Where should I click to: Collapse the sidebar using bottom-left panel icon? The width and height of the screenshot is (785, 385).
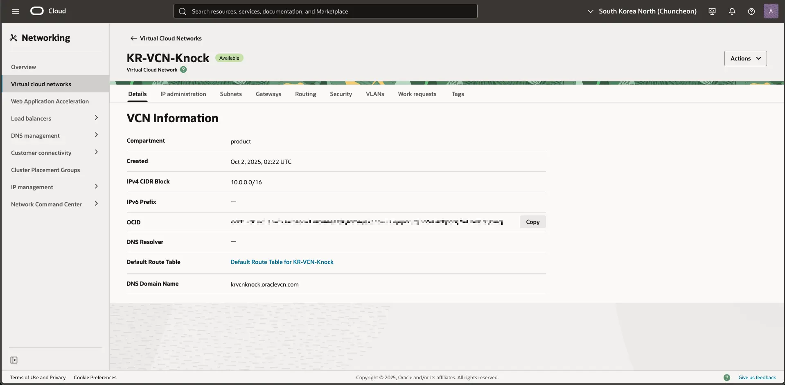(x=14, y=360)
